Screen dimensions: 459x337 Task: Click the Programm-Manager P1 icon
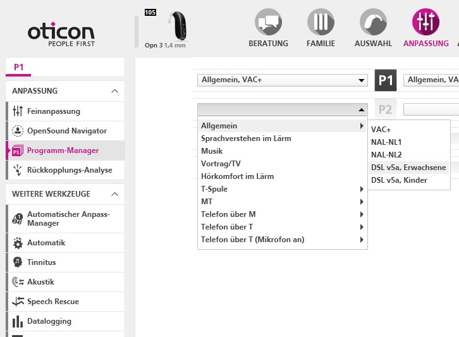click(18, 150)
